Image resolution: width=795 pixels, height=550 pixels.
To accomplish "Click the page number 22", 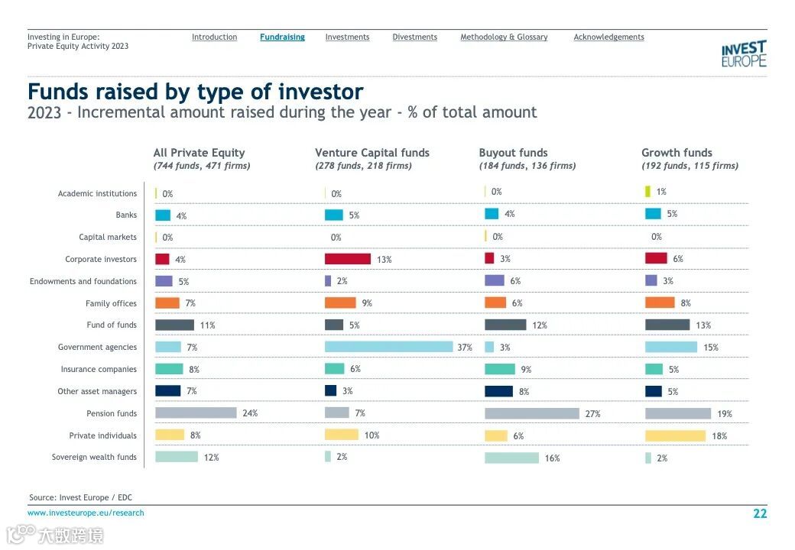I will tap(760, 513).
